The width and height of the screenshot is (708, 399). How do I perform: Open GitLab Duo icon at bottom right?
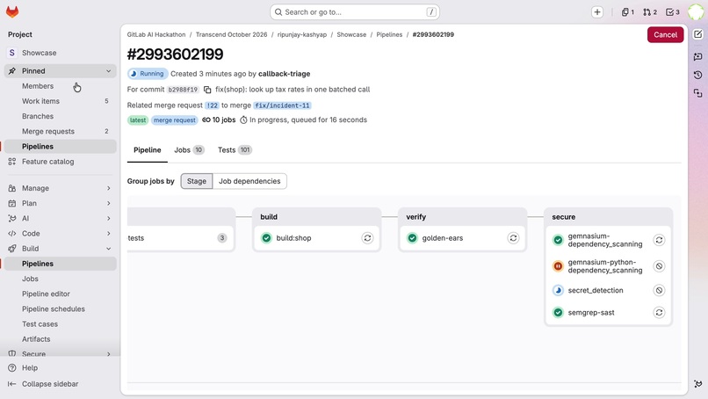coord(698,384)
